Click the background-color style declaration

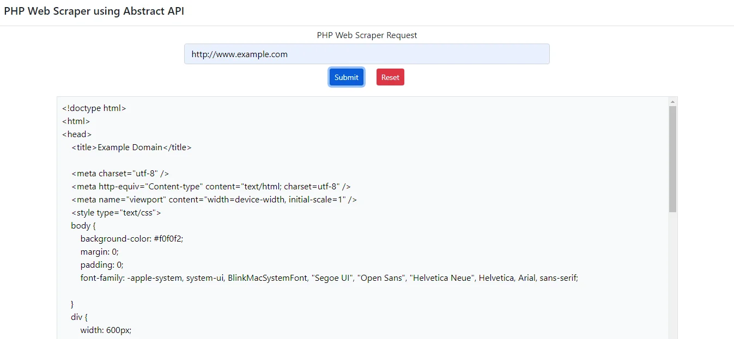131,238
